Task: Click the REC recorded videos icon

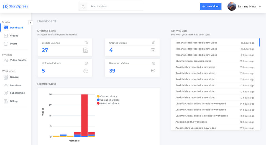Action: click(x=153, y=71)
